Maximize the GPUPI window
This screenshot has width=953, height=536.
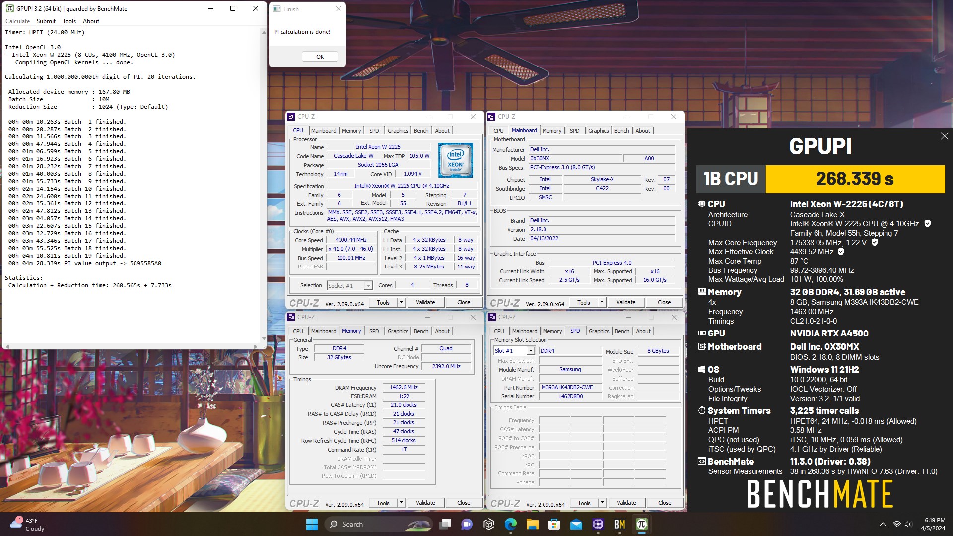click(233, 8)
